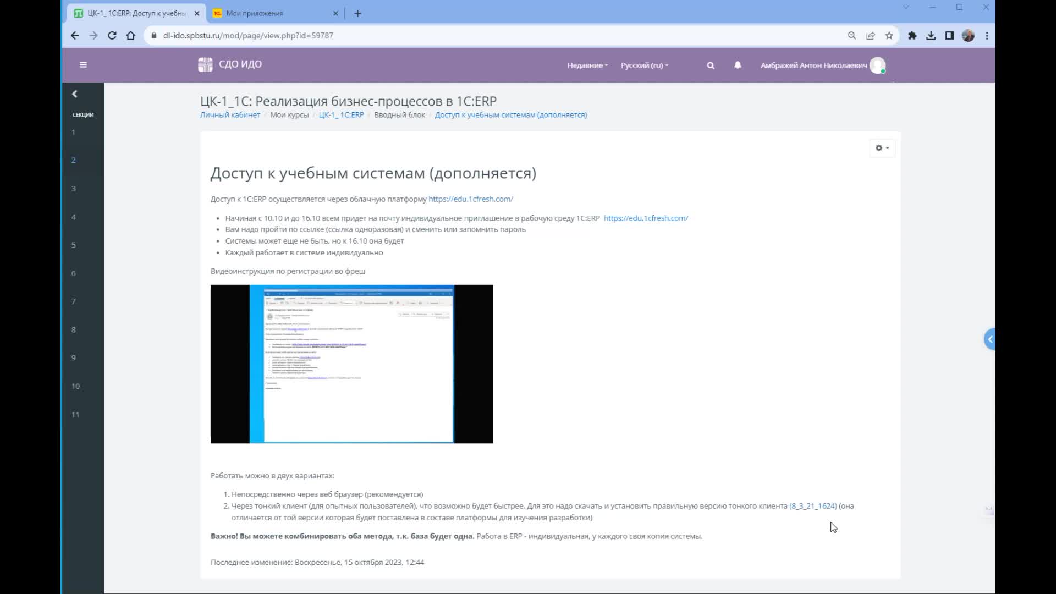Select the ЦК-1_1C:ERP browser tab

136,13
